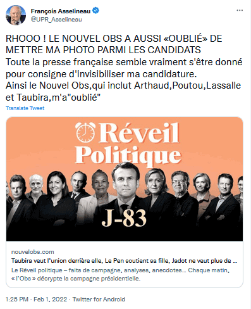
Task: Click the blue verified badge
Action: tap(96, 11)
